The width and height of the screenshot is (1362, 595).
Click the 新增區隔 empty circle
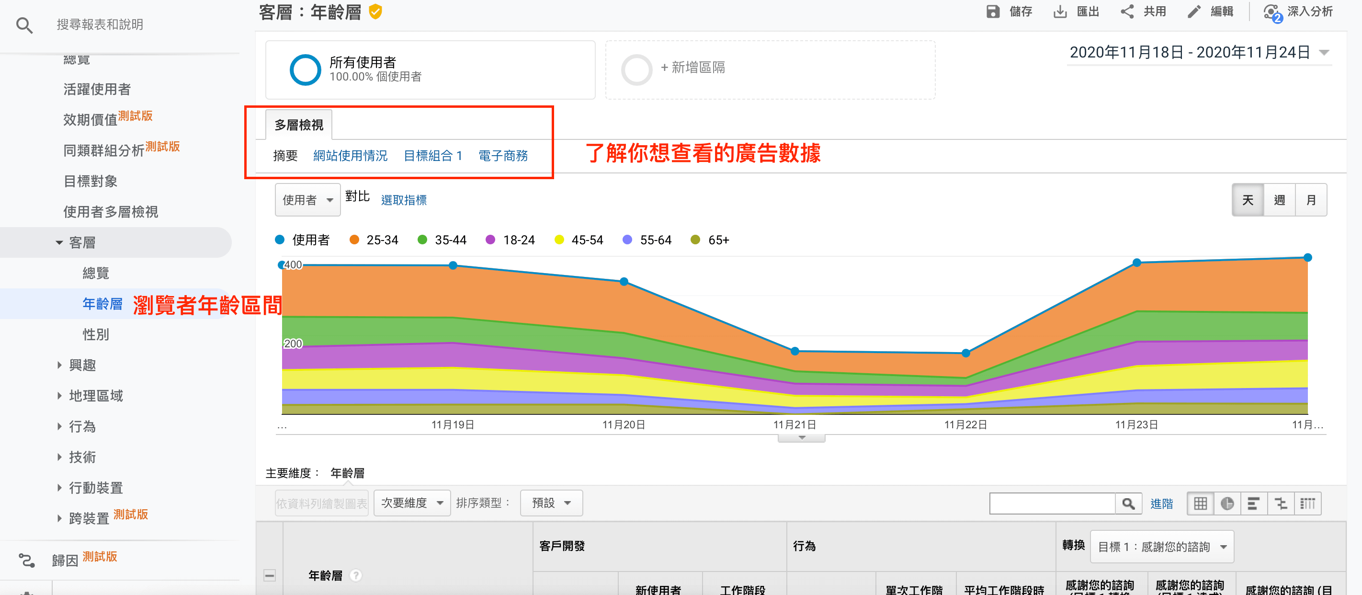point(636,70)
